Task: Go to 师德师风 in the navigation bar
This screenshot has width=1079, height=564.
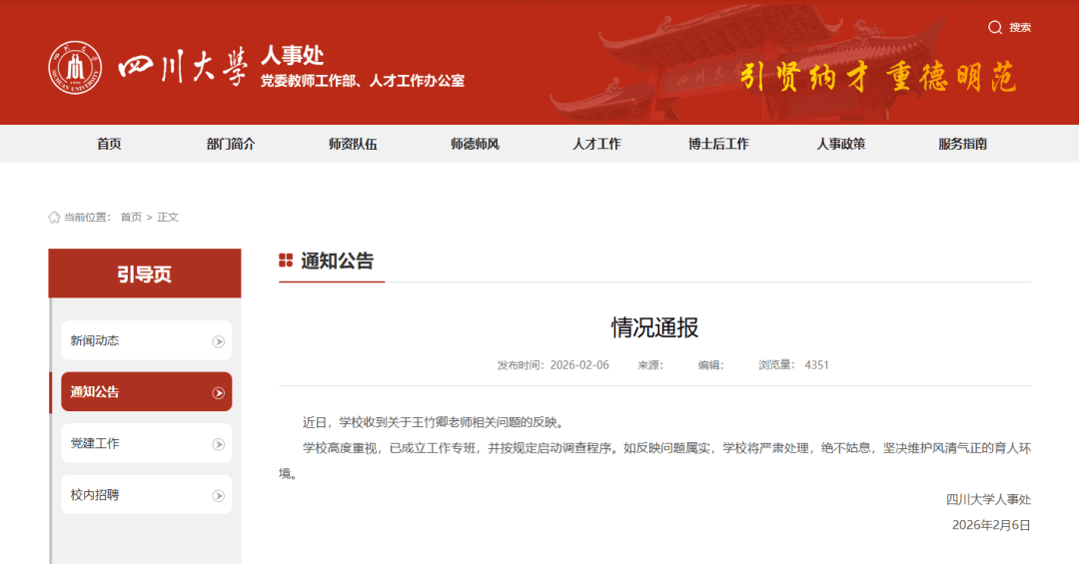Action: [x=475, y=144]
